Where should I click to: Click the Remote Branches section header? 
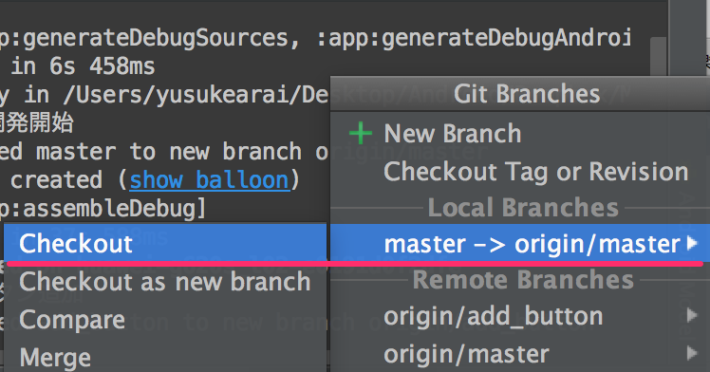(x=523, y=280)
